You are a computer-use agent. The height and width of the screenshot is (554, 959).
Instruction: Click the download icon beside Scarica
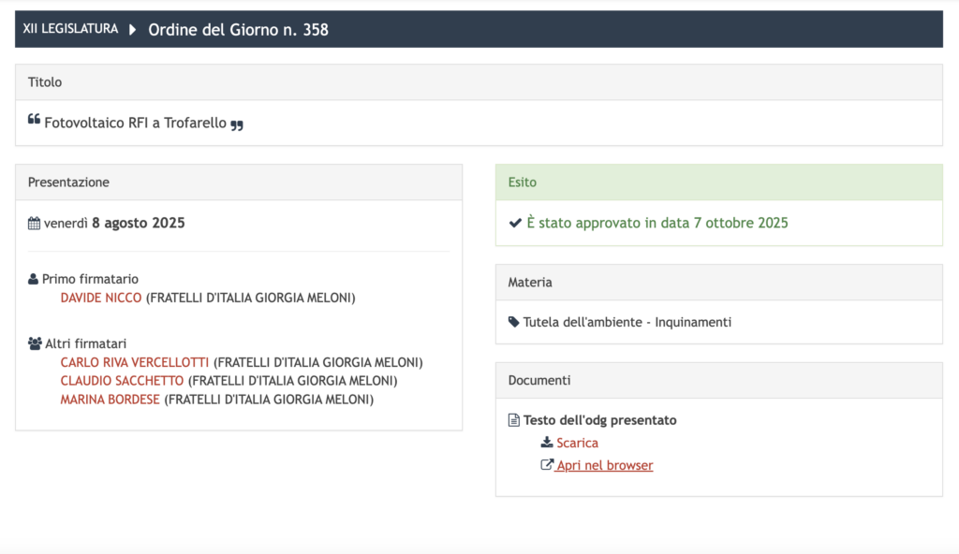point(547,443)
